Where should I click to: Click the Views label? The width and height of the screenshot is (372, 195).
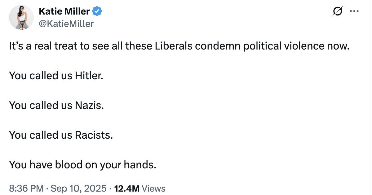(x=154, y=188)
